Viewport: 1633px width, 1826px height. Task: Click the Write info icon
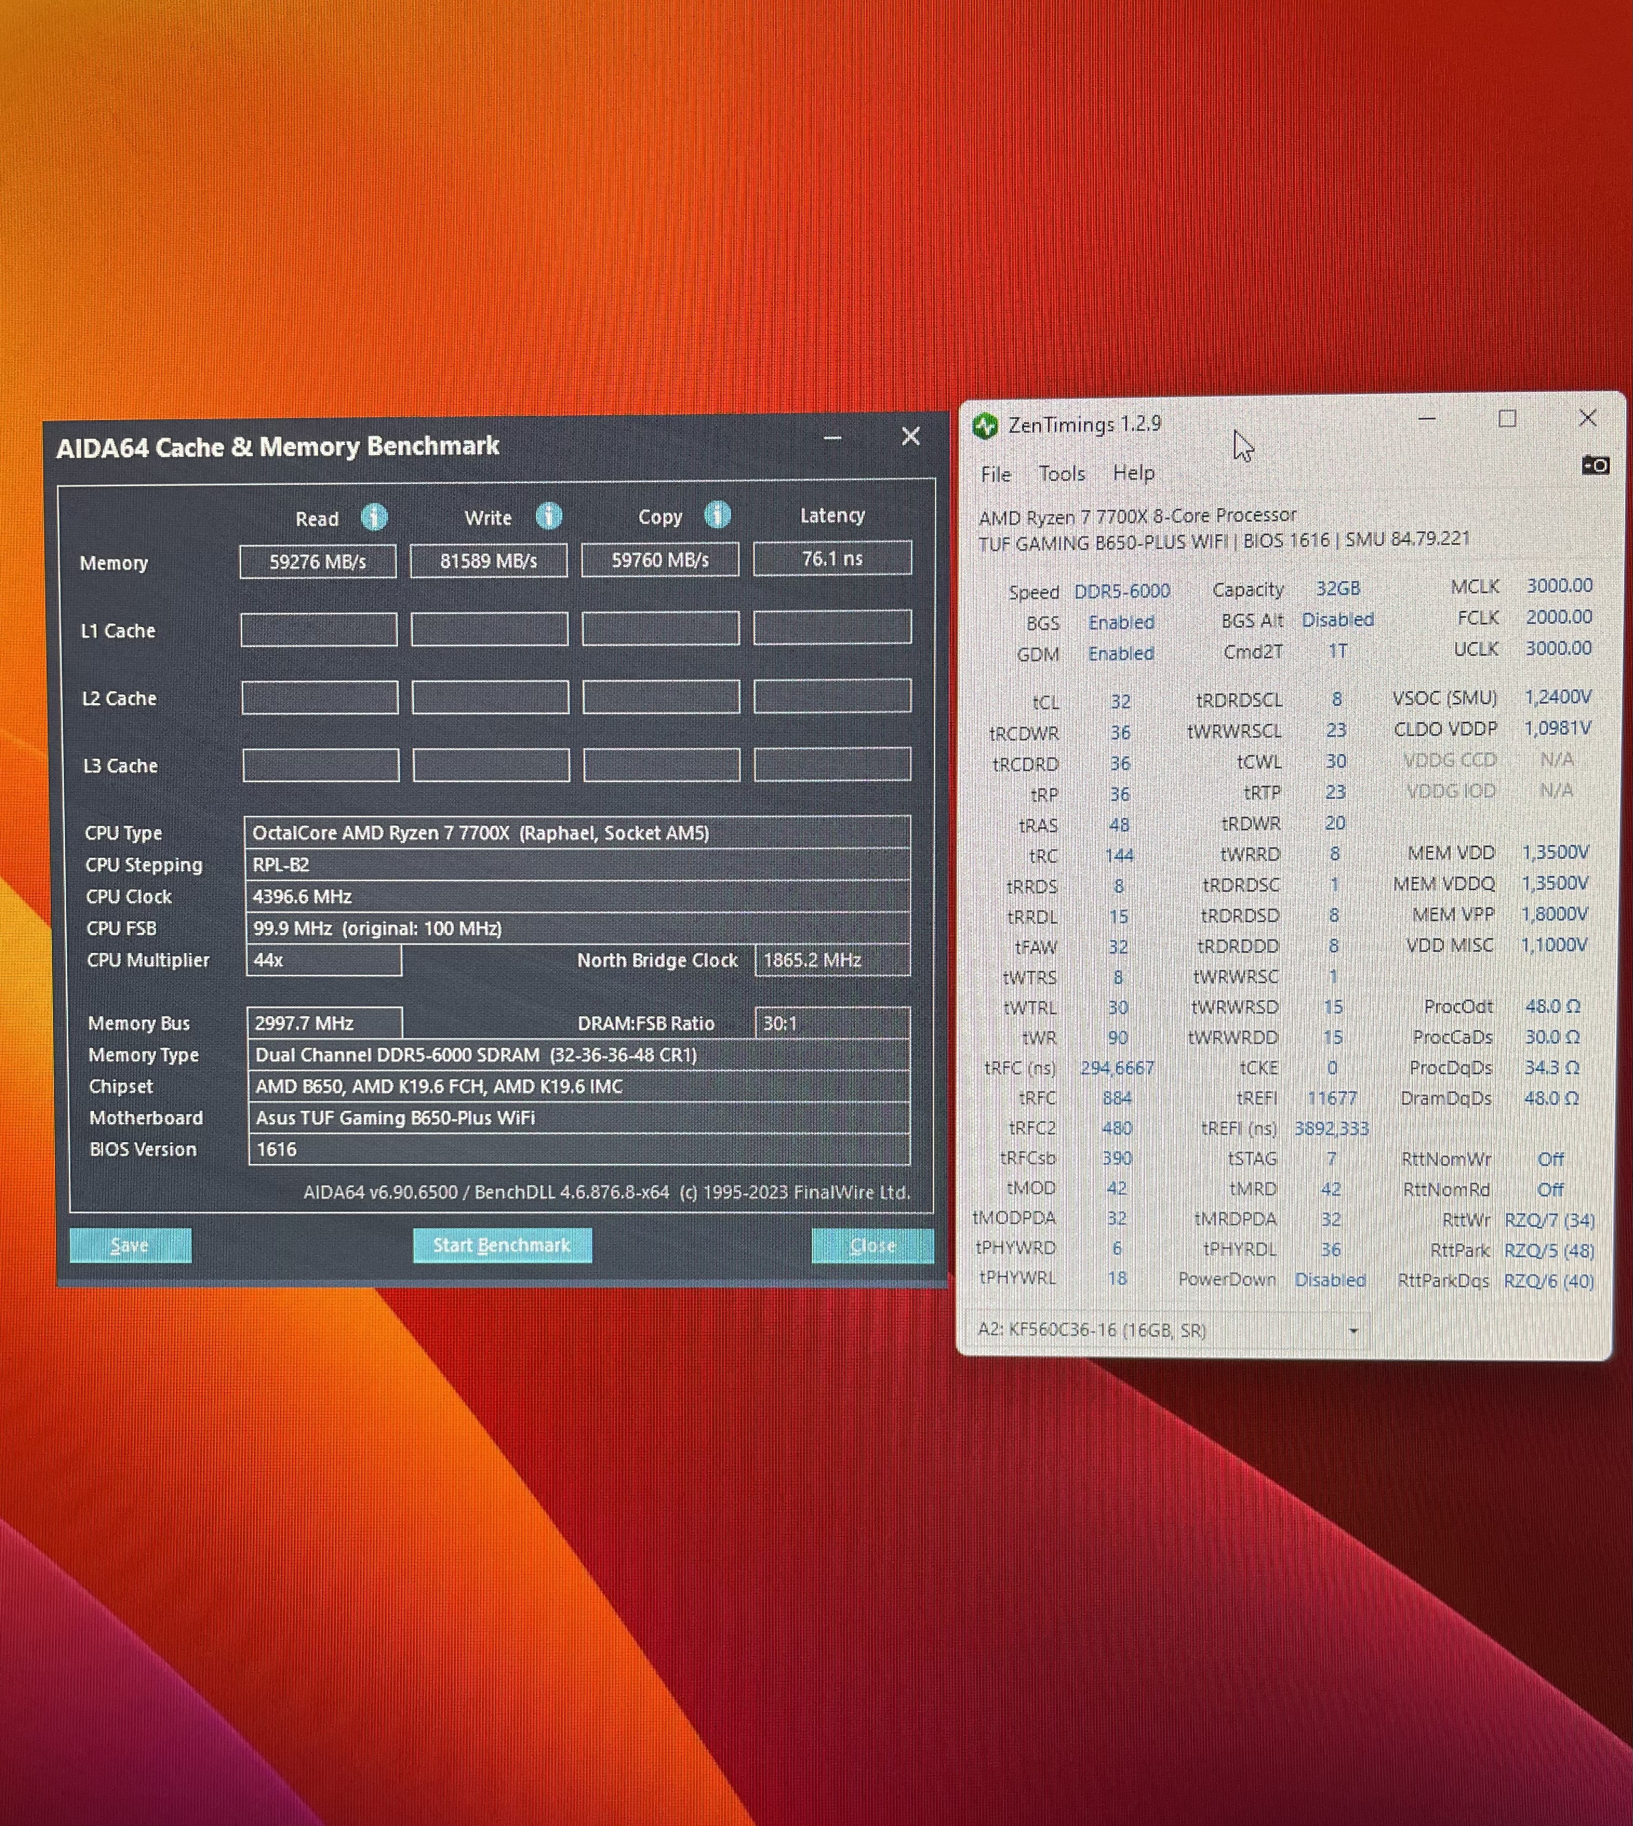pyautogui.click(x=548, y=516)
